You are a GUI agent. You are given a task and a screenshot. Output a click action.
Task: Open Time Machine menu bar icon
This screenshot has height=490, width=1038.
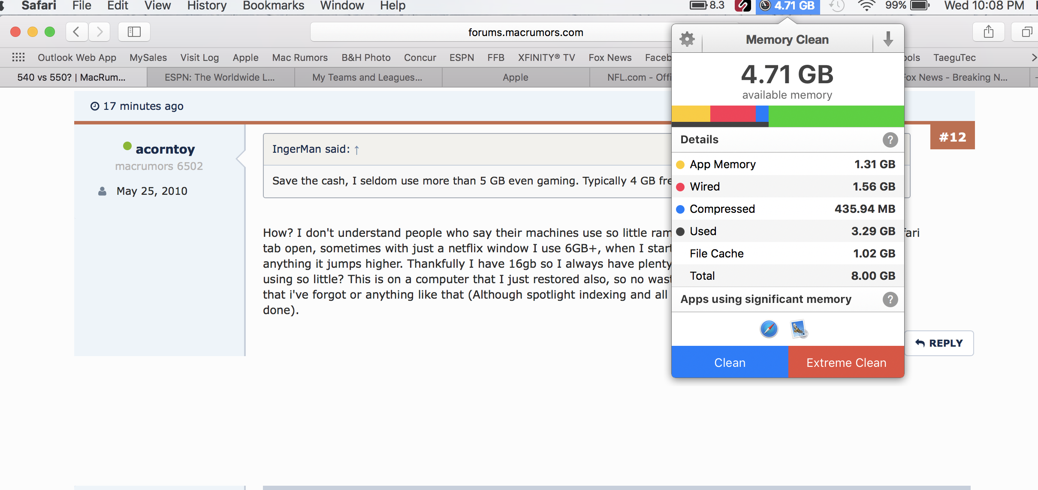click(836, 6)
